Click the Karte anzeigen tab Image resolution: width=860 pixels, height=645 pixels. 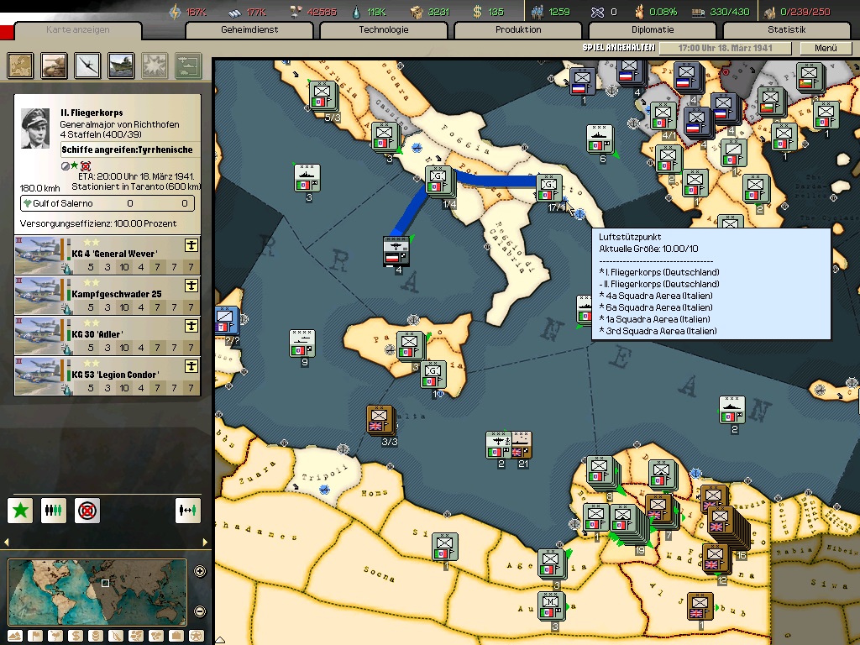78,29
